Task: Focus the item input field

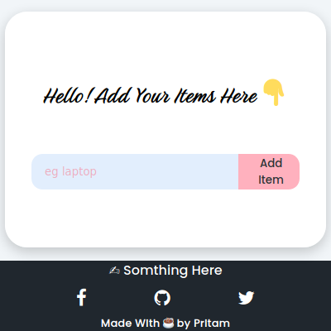Action: tap(135, 171)
